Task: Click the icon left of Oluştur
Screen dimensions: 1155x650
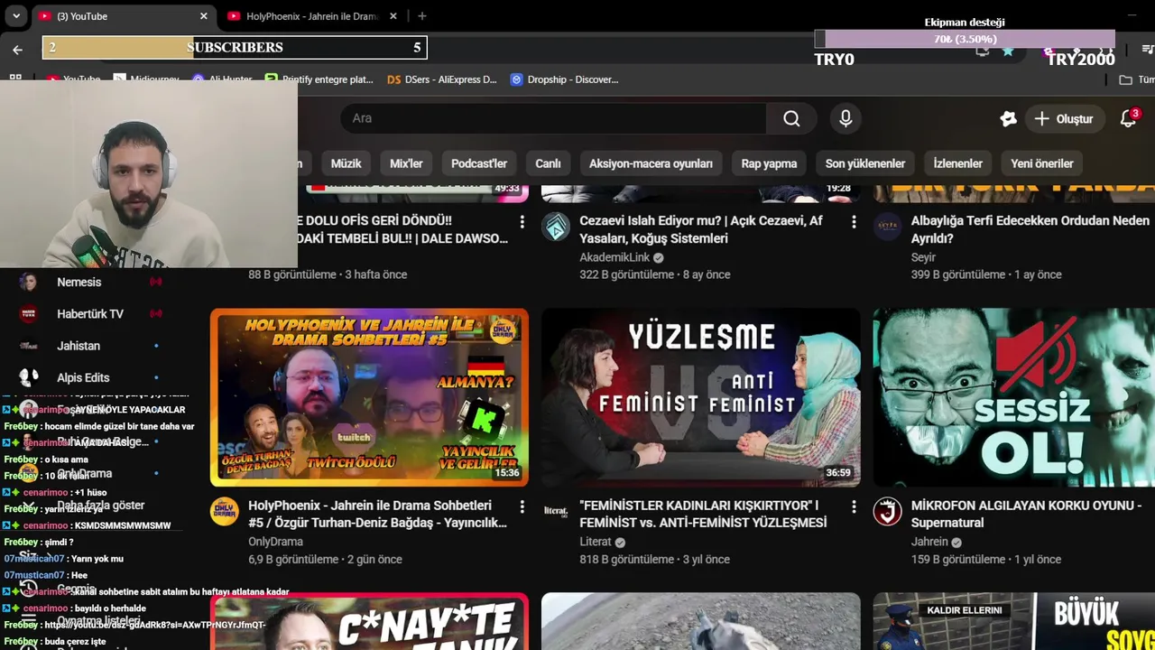Action: [1008, 118]
